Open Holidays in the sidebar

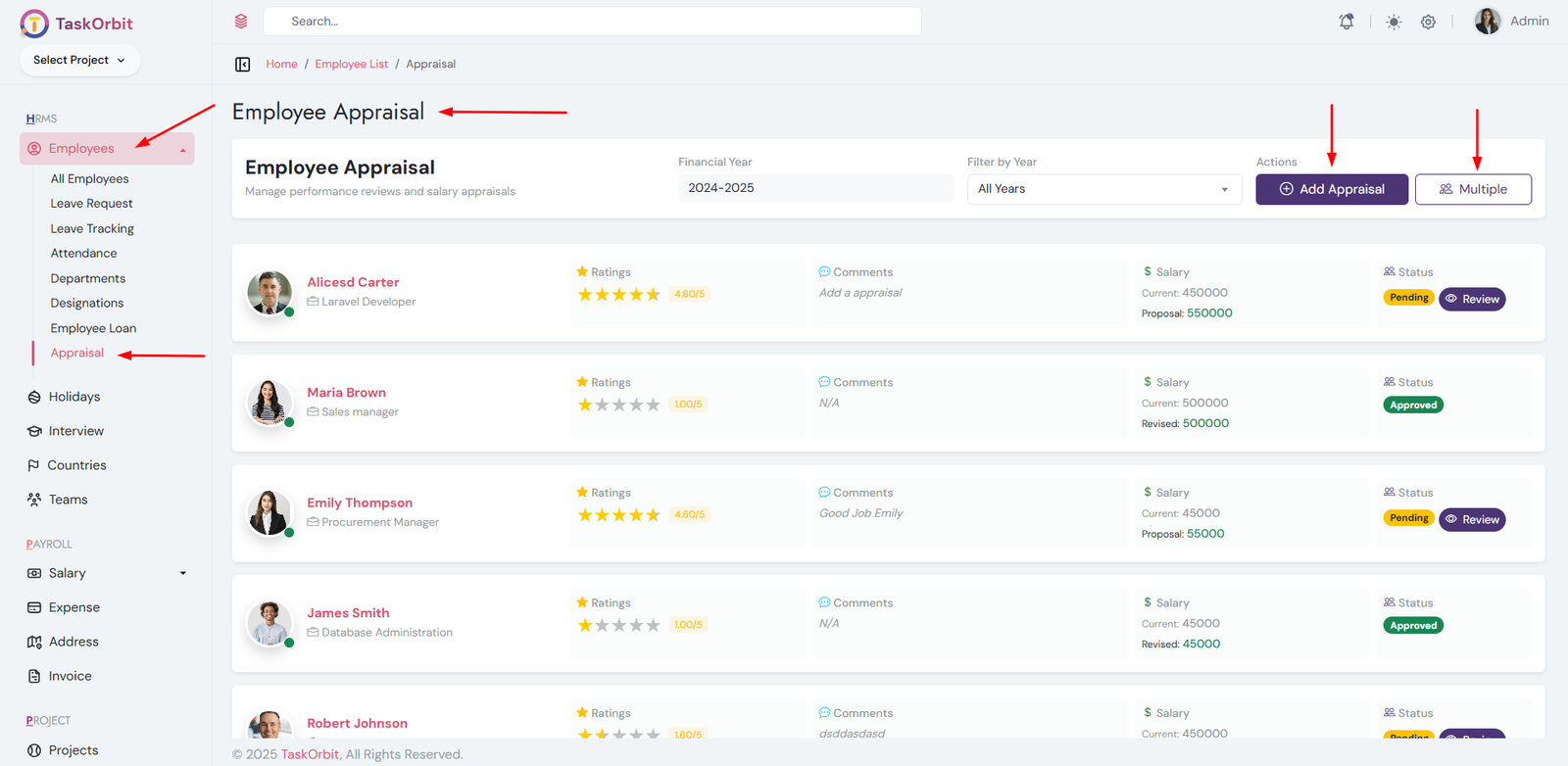[x=74, y=397]
